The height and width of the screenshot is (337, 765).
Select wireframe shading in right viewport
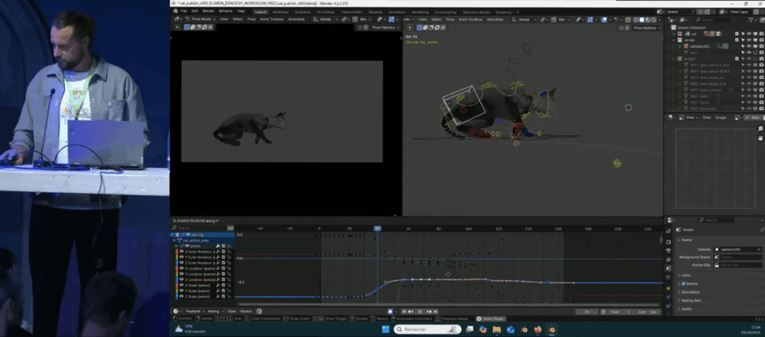pos(636,19)
